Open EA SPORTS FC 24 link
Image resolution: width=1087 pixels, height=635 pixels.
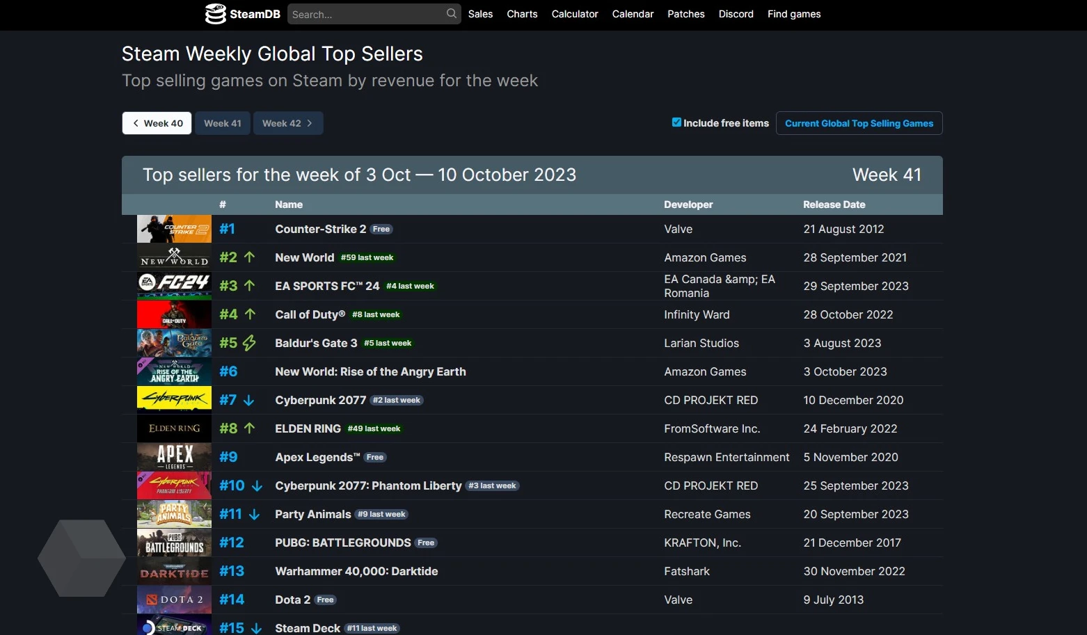tap(327, 286)
